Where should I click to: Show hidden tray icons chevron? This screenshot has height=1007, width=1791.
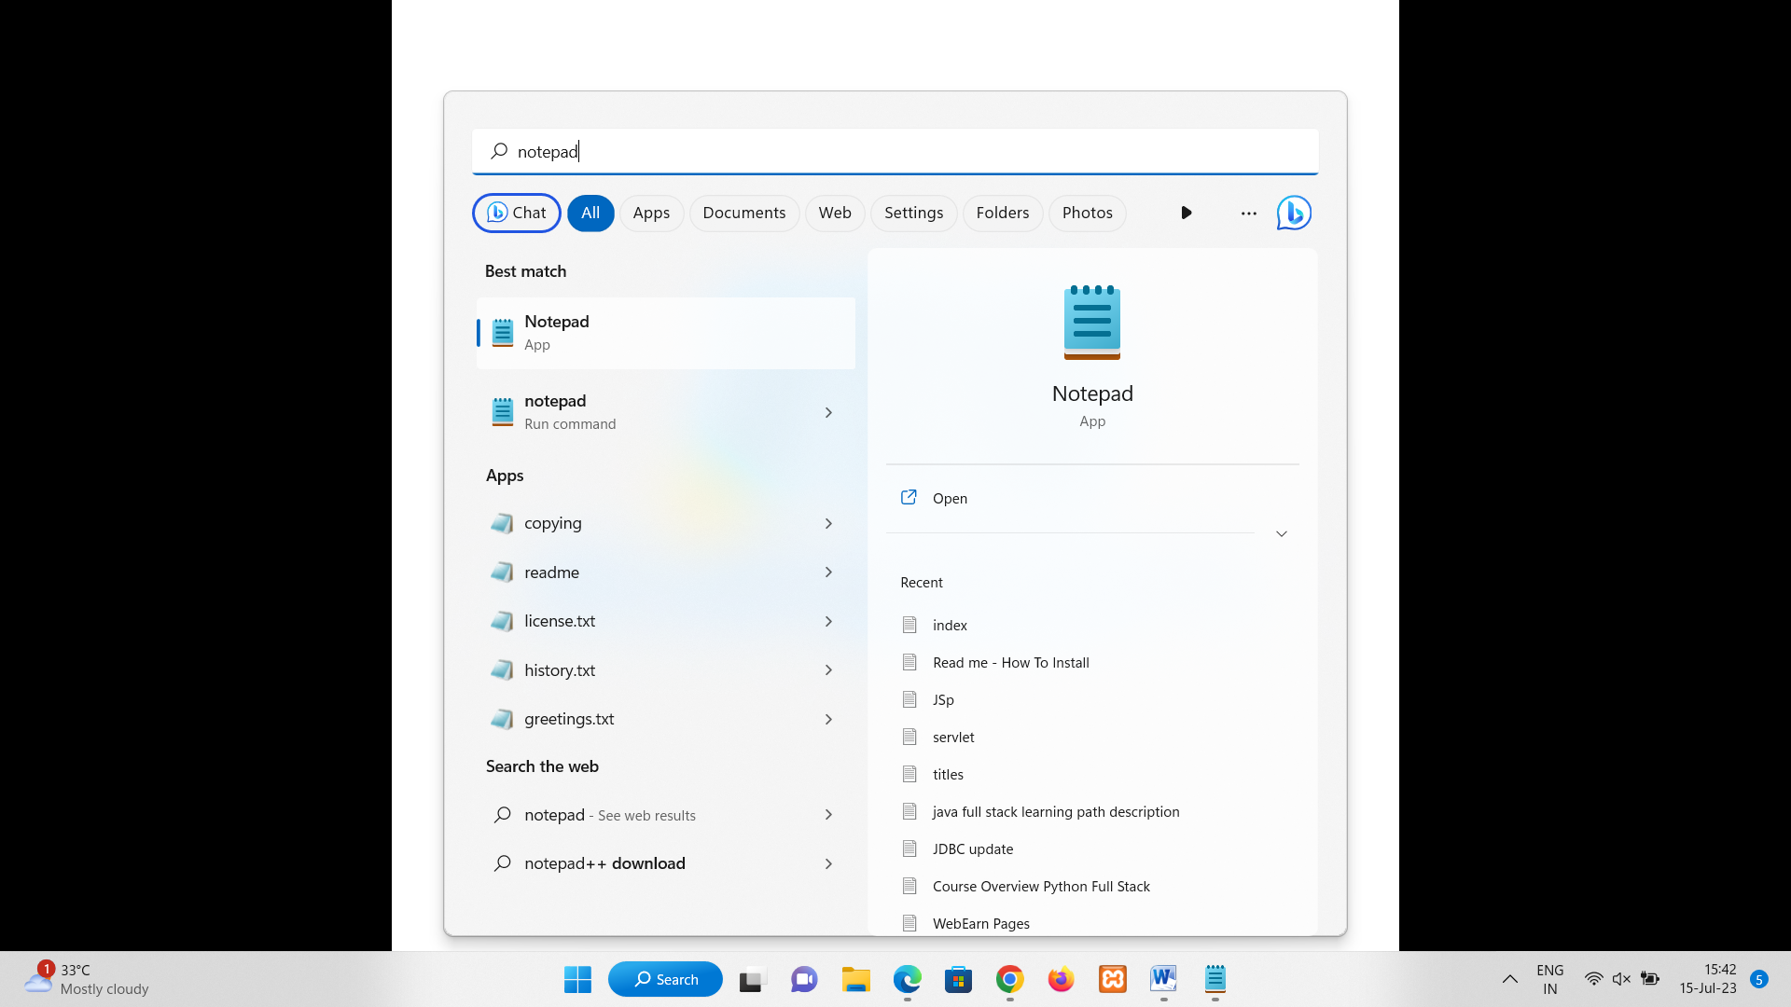pos(1509,979)
